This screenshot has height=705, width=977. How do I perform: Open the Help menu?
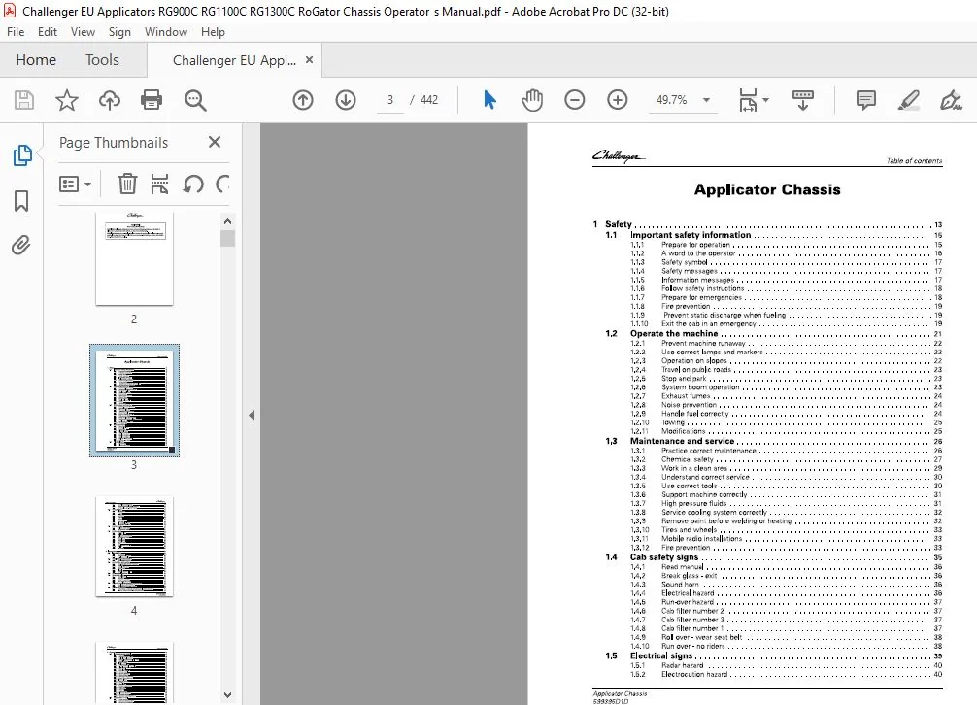point(213,32)
